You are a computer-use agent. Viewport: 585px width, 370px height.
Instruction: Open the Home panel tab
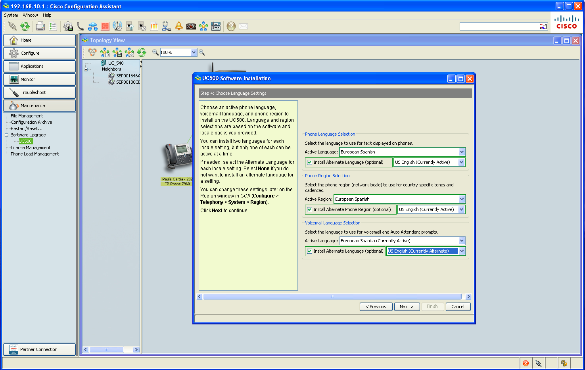pos(39,40)
